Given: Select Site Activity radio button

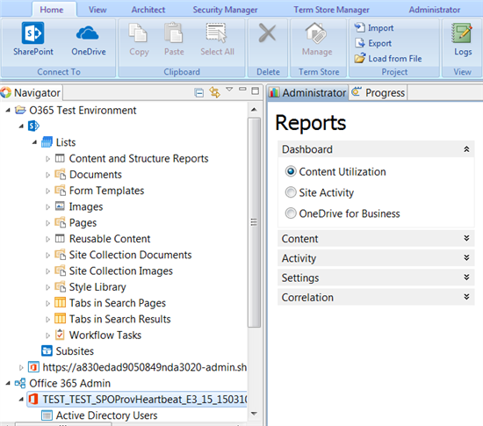Looking at the screenshot, I should 291,192.
